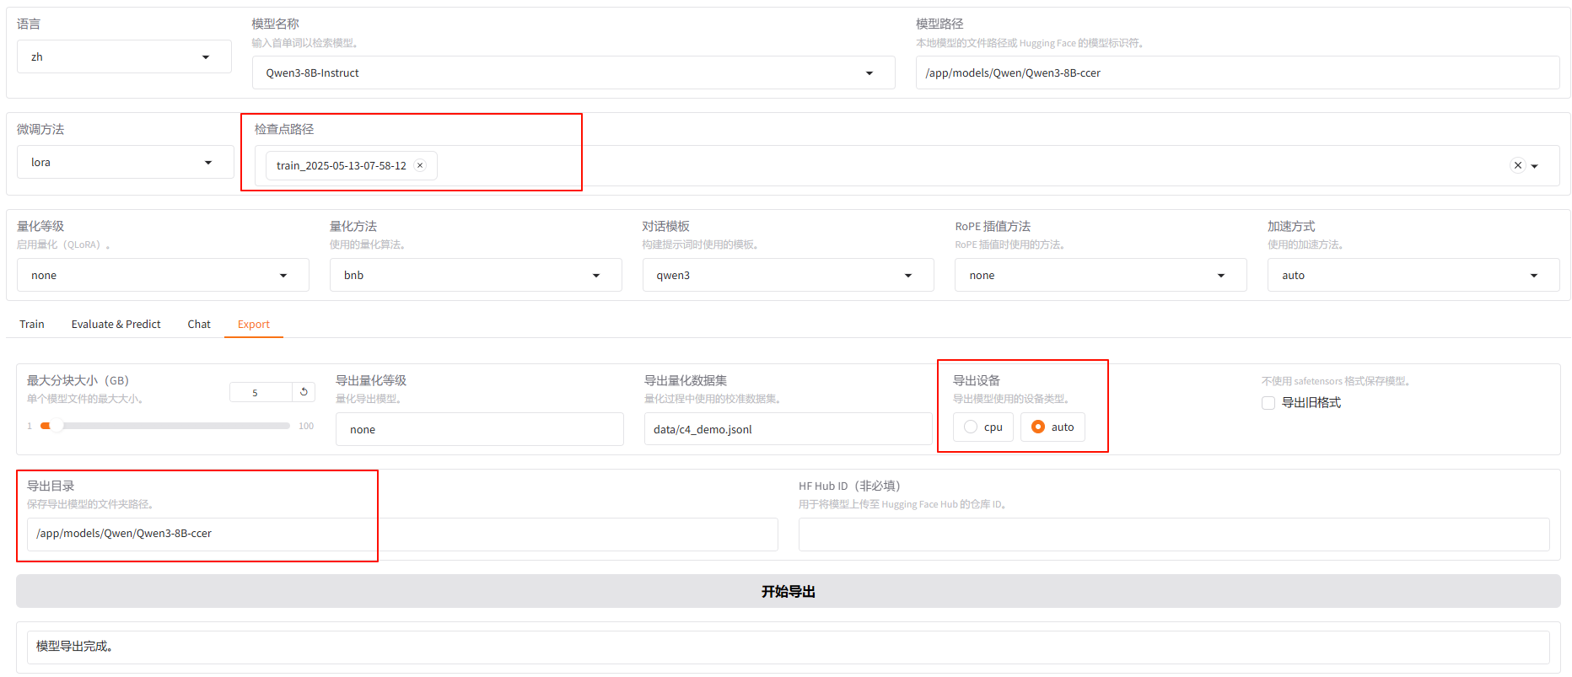Viewport: 1572px width, 677px height.
Task: Open the checkpoint path dropdown arrow
Action: (1535, 166)
